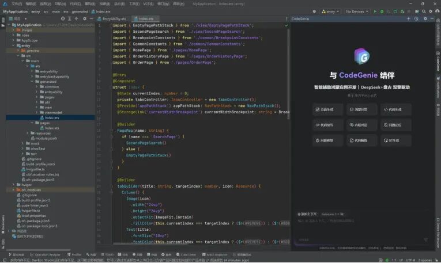
Task: Click the project panel gear settings icon
Action: (85, 19)
